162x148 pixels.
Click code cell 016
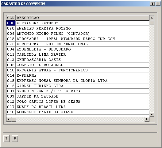tap(11, 86)
